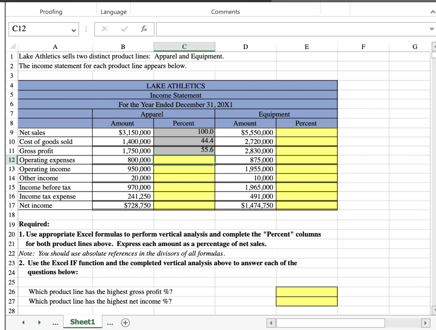Go to previous sheet with left arrow
This screenshot has height=330, width=436.
23,322
